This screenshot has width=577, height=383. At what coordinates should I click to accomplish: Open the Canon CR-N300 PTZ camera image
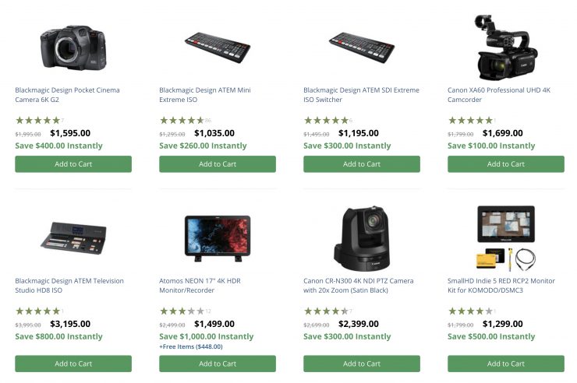pyautogui.click(x=361, y=237)
